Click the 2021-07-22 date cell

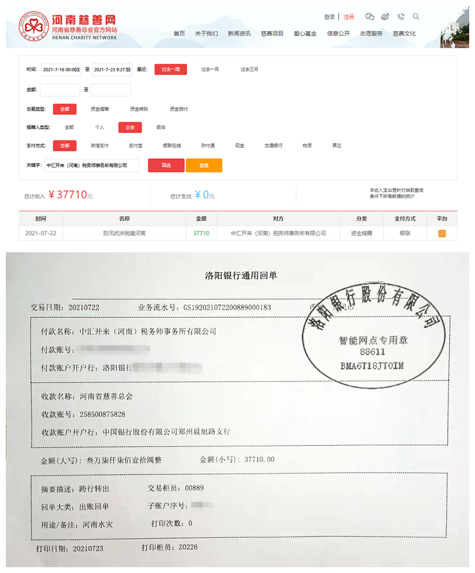pos(41,234)
